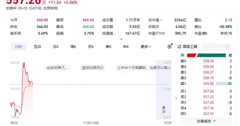The height and width of the screenshot is (126, 240).
Task: Switch to 周K chart view
Action: point(73,46)
